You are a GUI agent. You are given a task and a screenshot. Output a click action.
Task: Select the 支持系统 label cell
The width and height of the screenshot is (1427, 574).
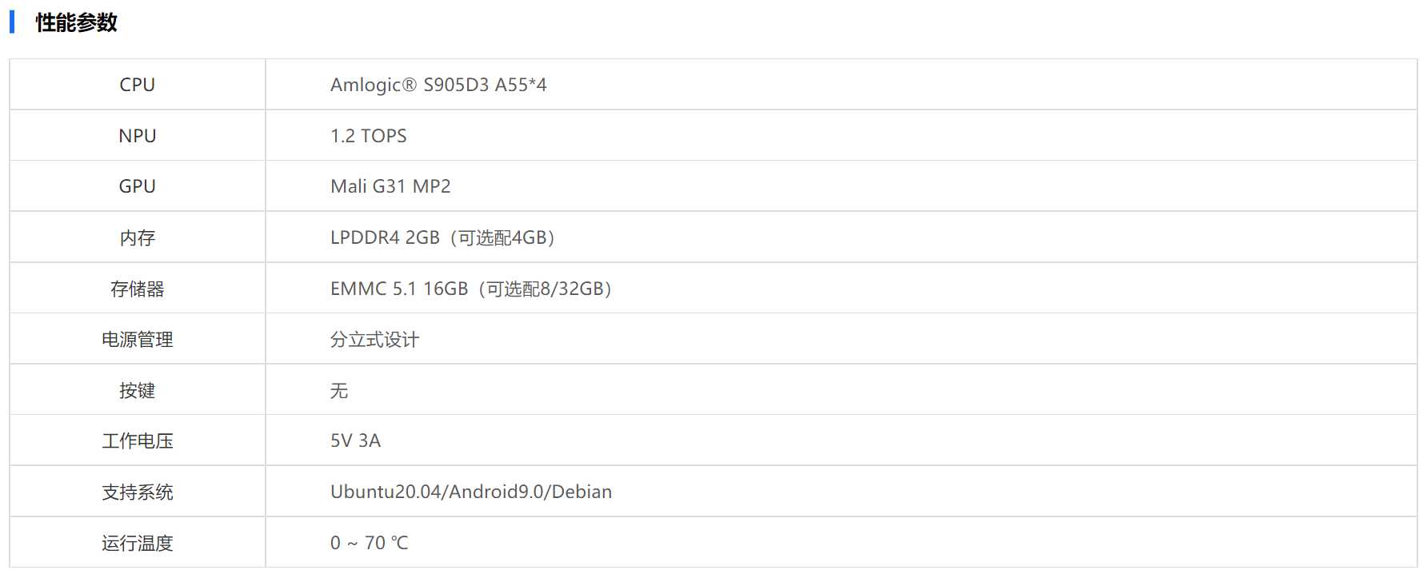click(x=137, y=492)
